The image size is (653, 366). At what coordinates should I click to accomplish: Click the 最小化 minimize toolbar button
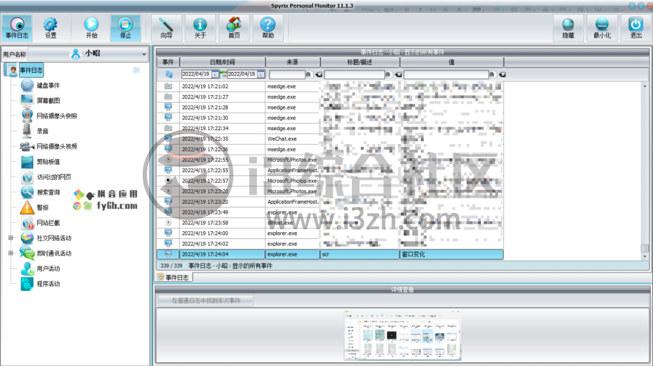pos(602,28)
